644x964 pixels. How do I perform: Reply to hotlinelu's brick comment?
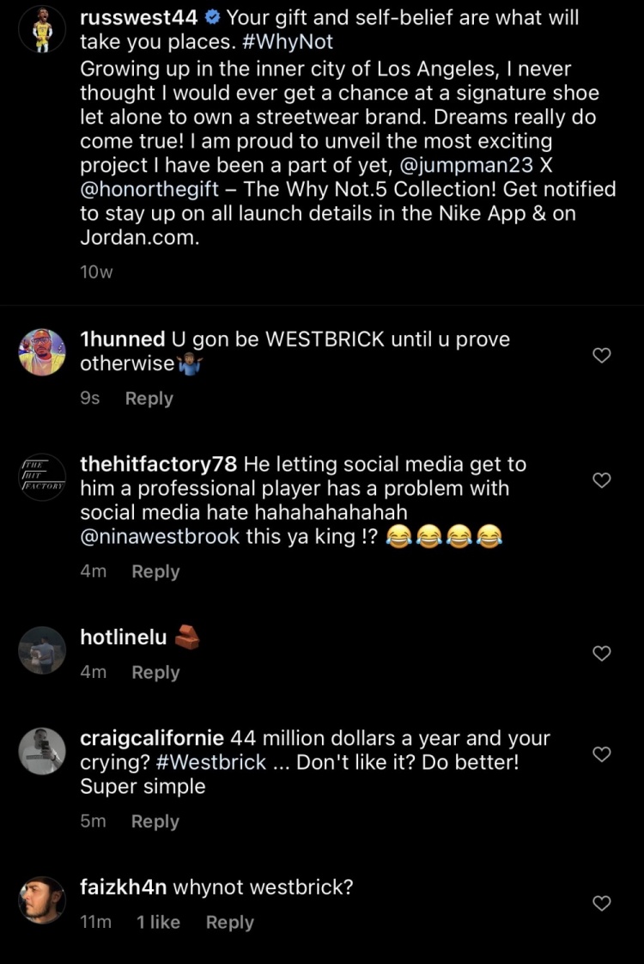155,672
